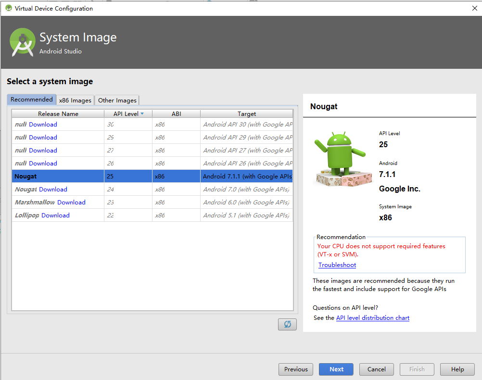482x380 pixels.
Task: Click the Previous button
Action: pos(296,369)
